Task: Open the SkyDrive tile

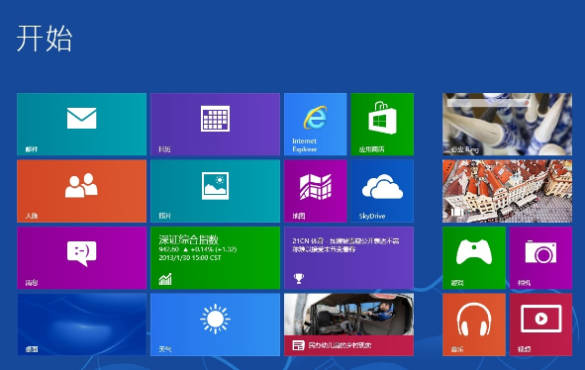Action: (x=382, y=191)
